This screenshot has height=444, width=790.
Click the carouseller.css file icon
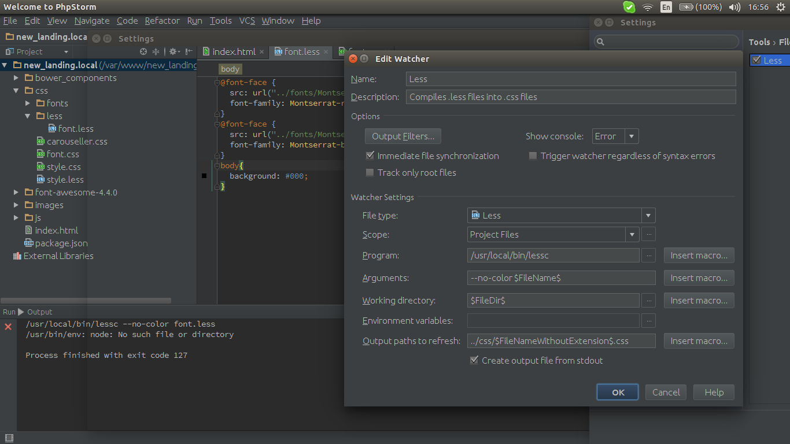pos(40,141)
